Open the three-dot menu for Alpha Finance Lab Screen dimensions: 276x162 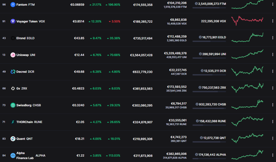pyautogui.click(x=273, y=155)
